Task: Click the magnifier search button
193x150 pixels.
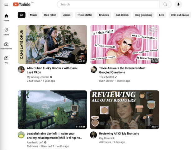Action: (165, 4)
